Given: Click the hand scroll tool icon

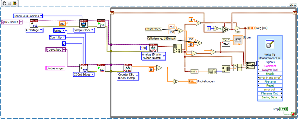Looking at the screenshot, I should click(4, 3).
